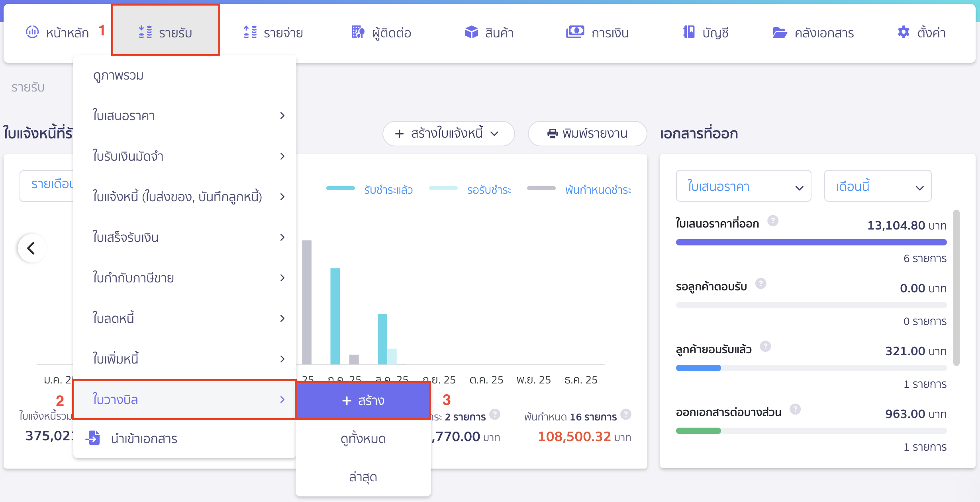Image resolution: width=980 pixels, height=502 pixels.
Task: Click the นำเข้าเอกสาร import file icon
Action: click(93, 438)
